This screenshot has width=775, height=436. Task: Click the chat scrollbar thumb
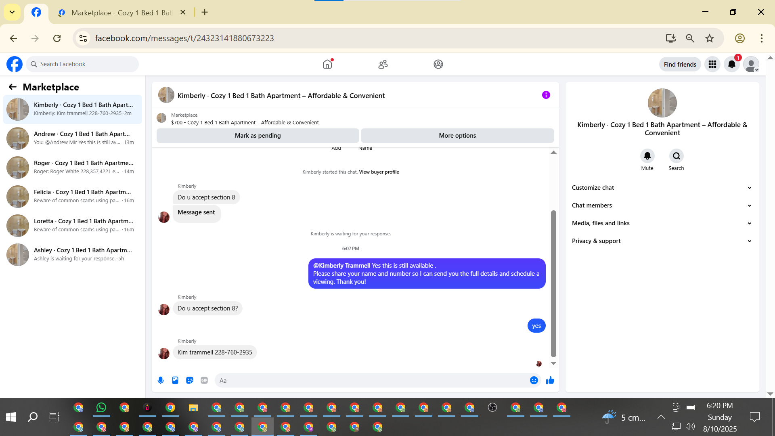click(x=553, y=283)
